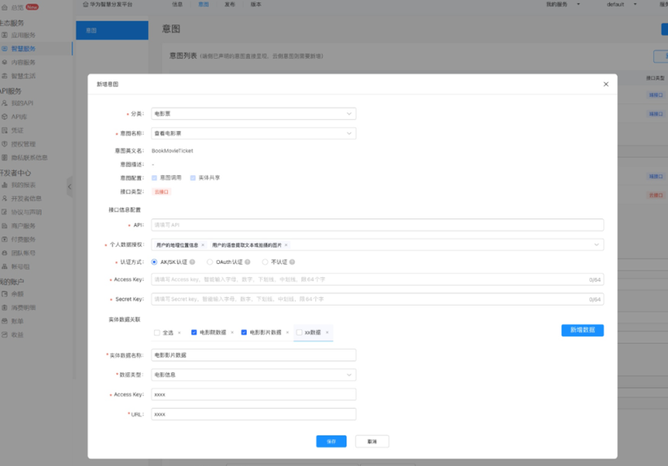
Task: Click Access Key field showing 0/64 counter
Action: pyautogui.click(x=377, y=279)
